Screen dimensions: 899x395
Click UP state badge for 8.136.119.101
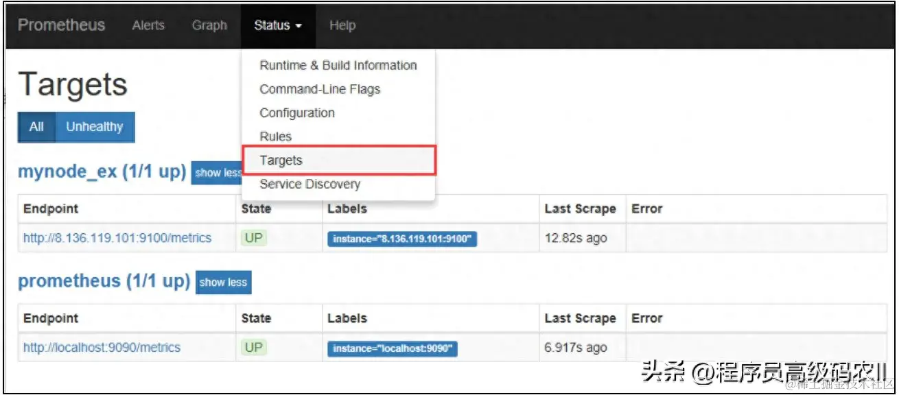(254, 238)
